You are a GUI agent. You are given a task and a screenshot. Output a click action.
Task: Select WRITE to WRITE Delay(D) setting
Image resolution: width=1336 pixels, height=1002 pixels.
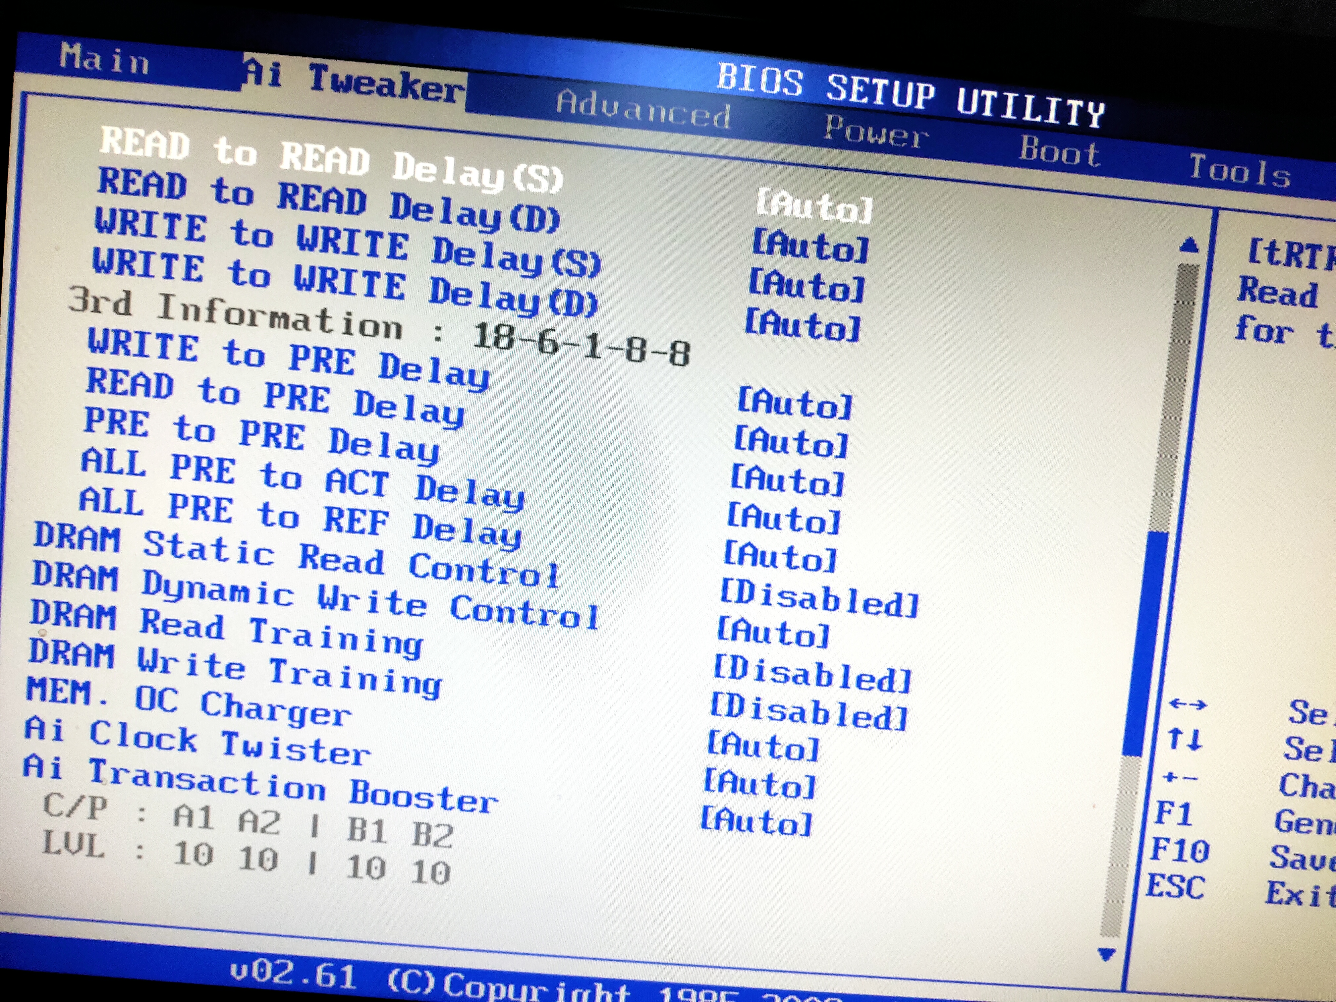pyautogui.click(x=345, y=283)
